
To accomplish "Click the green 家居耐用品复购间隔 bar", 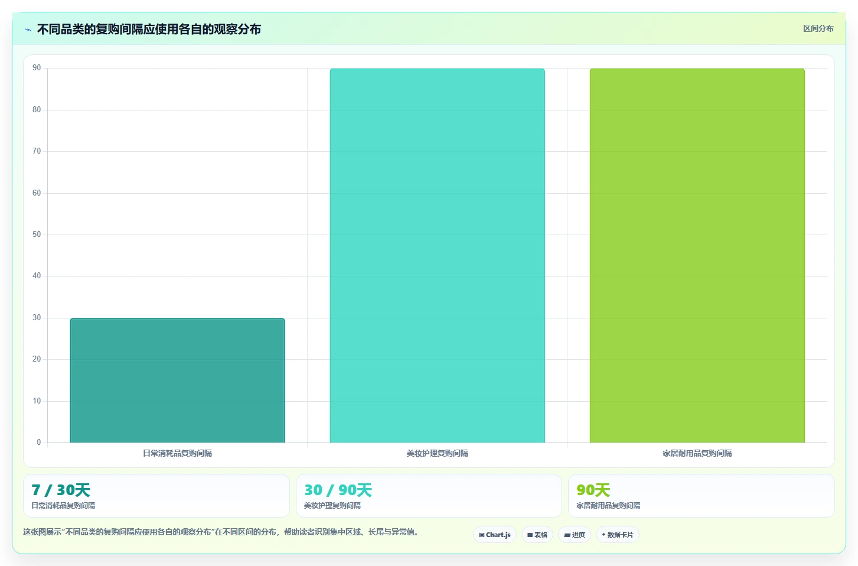I will pyautogui.click(x=697, y=256).
